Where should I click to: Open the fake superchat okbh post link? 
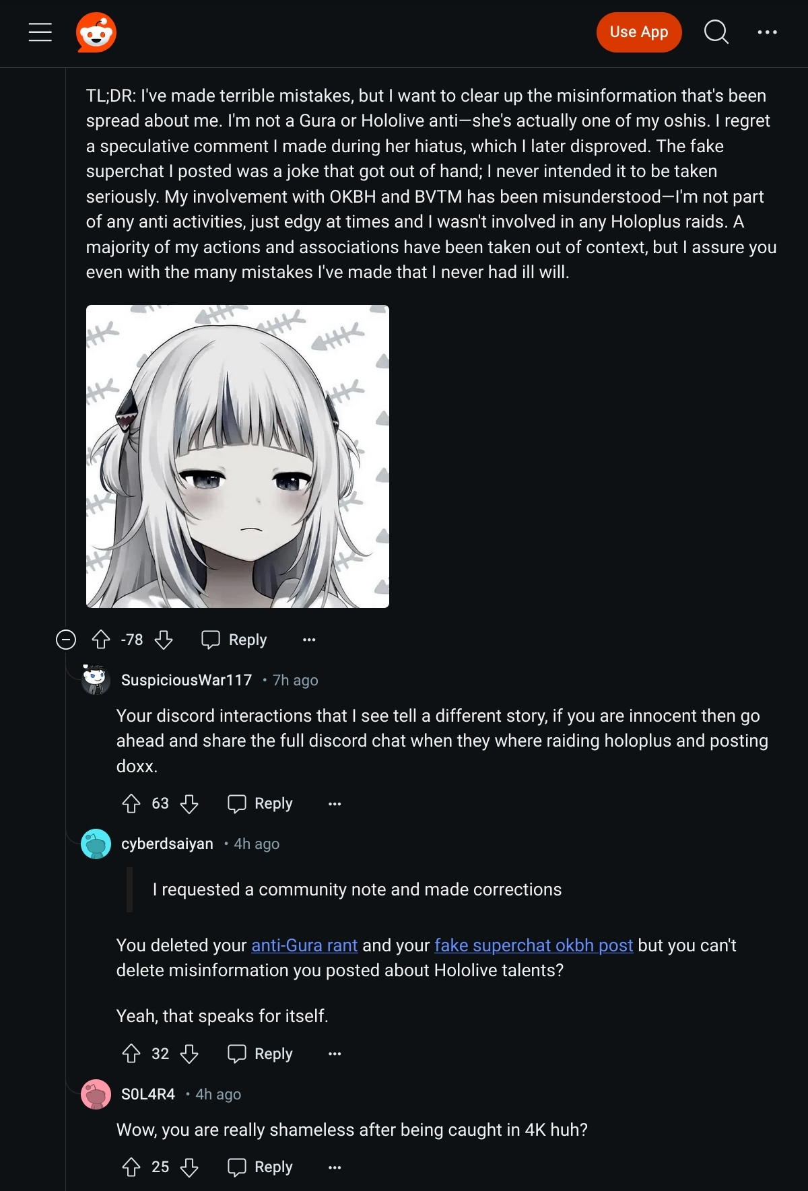click(x=533, y=945)
